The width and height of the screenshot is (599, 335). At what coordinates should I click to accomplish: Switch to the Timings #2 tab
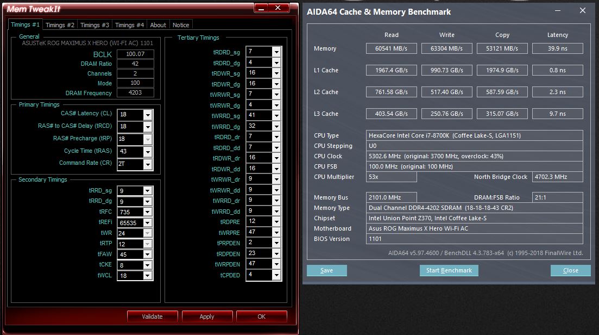pyautogui.click(x=60, y=25)
